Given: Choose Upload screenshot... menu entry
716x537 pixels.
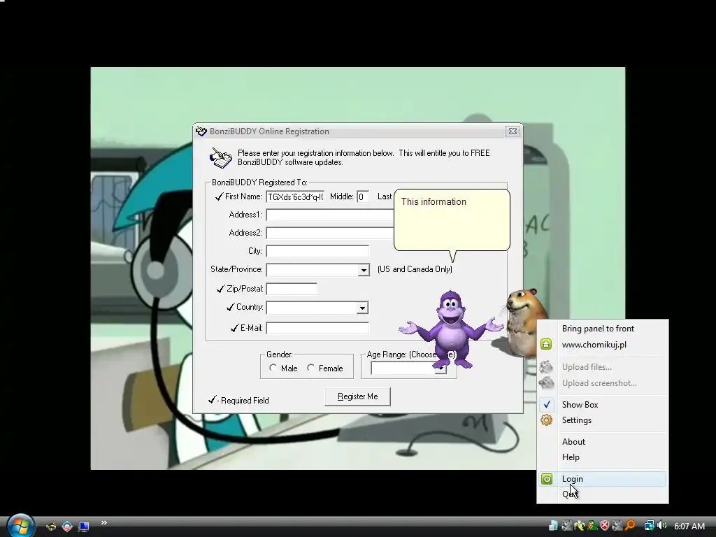Looking at the screenshot, I should tap(599, 382).
